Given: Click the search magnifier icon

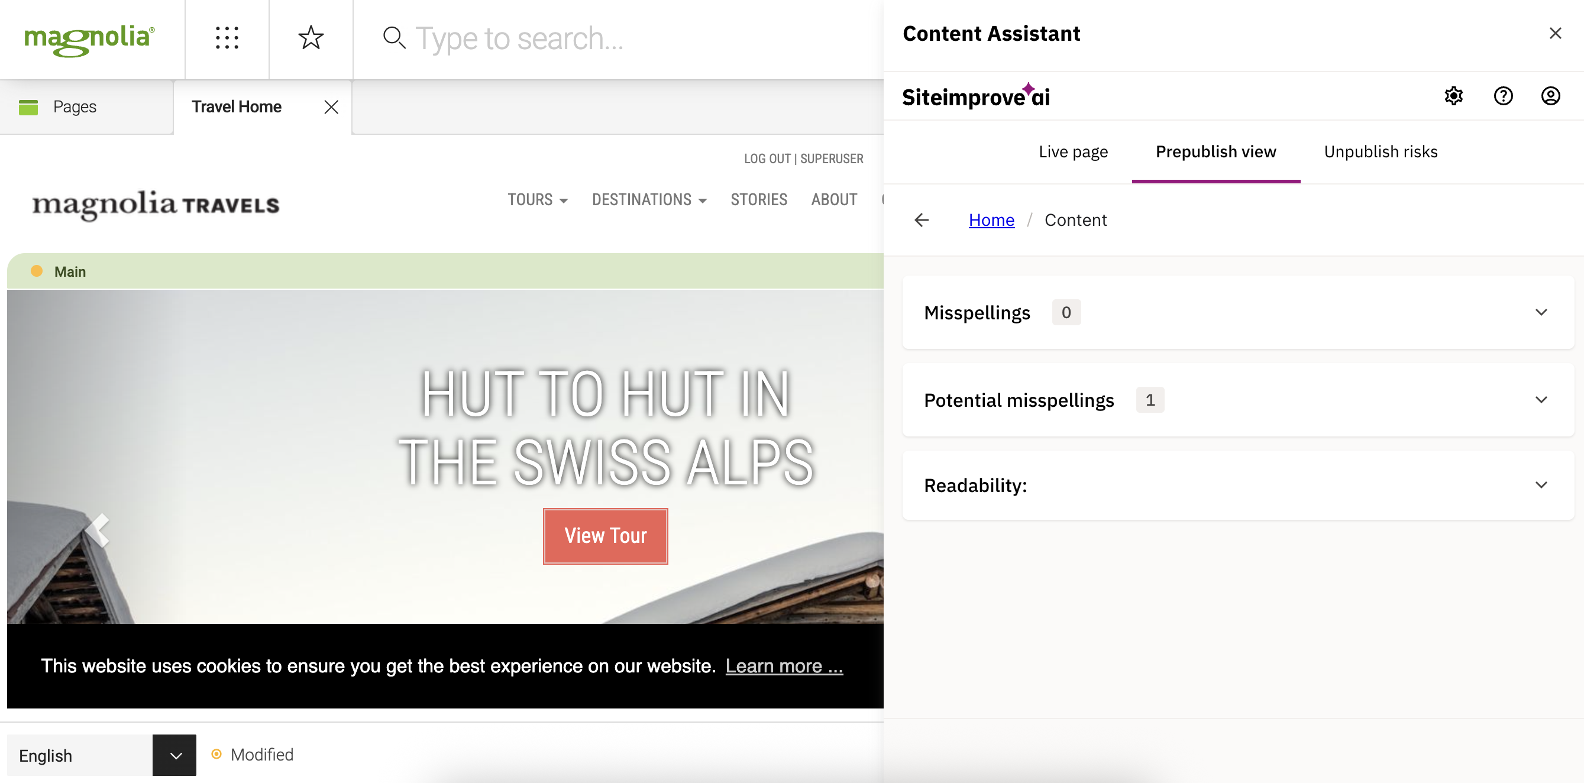Looking at the screenshot, I should (393, 38).
